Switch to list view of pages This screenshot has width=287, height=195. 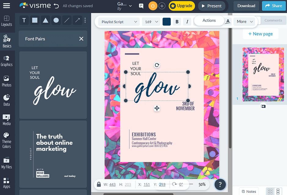pos(278,191)
